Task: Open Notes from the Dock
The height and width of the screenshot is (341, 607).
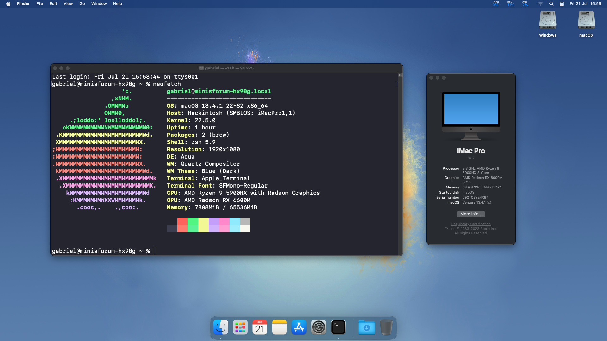Action: click(279, 327)
